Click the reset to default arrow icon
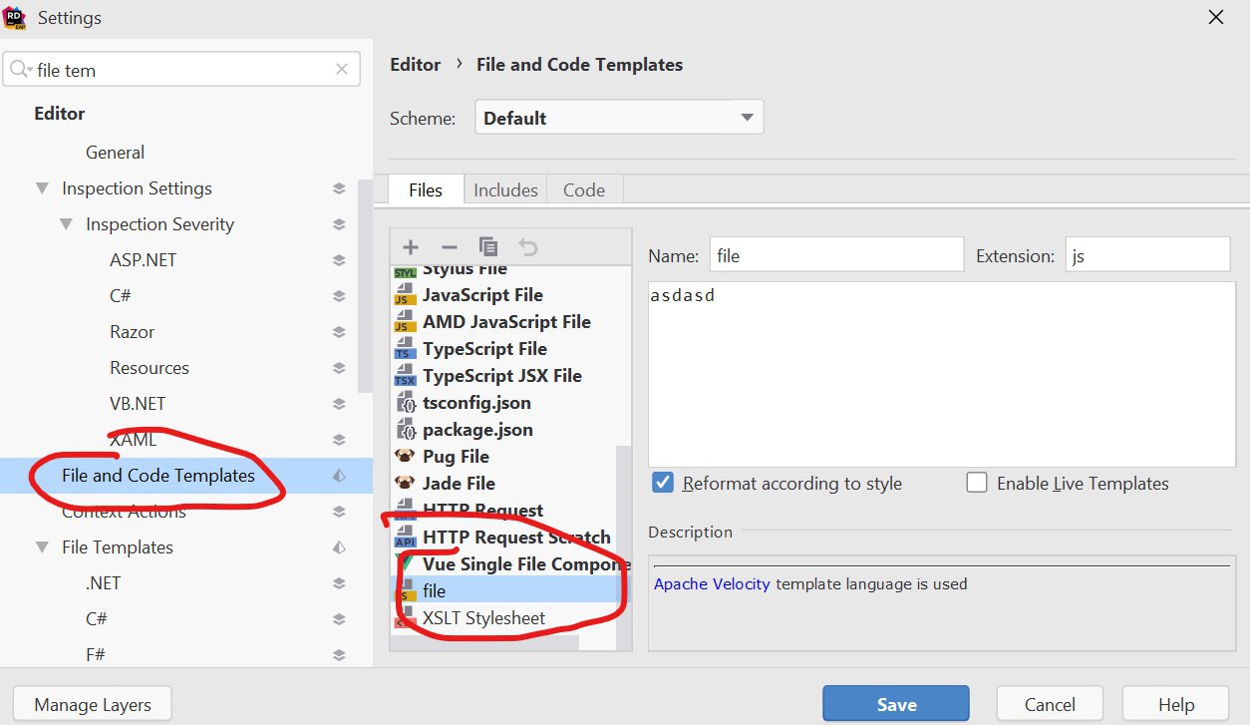The width and height of the screenshot is (1250, 725). 527,246
